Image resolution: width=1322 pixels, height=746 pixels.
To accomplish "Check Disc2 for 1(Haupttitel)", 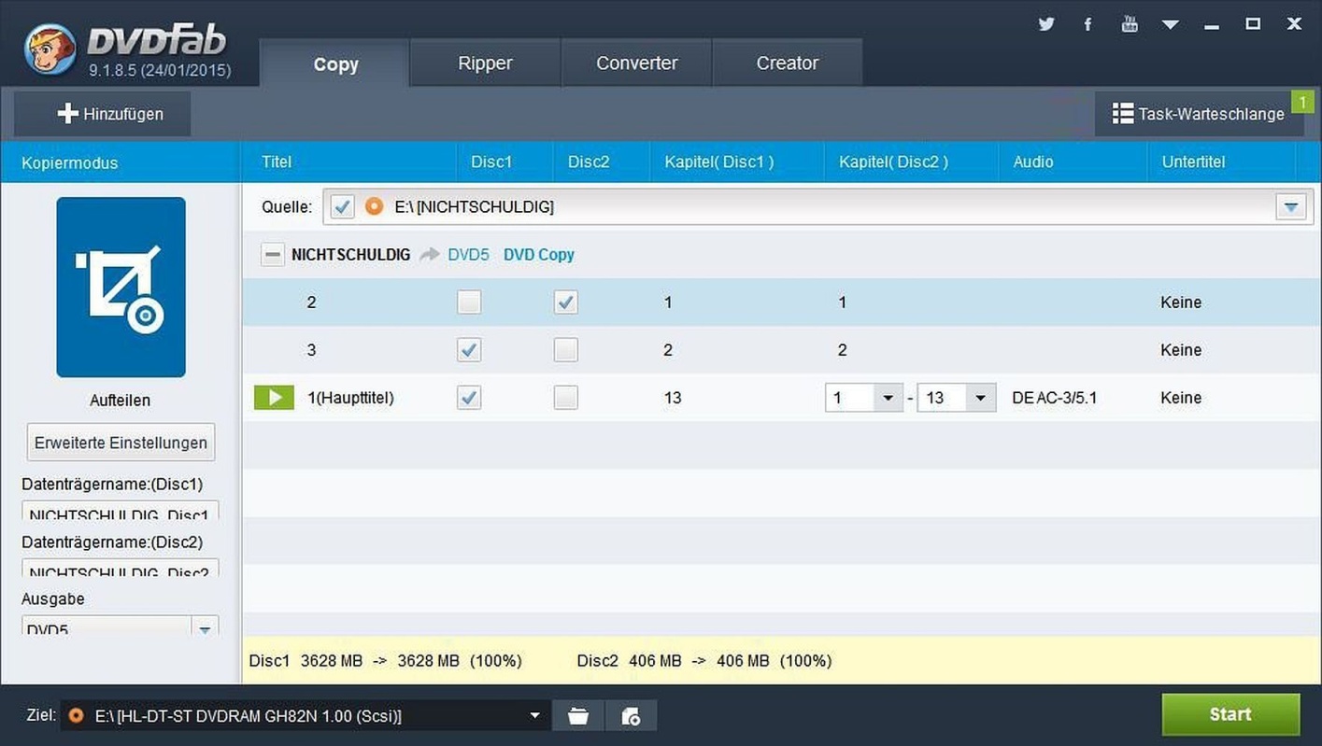I will [565, 398].
